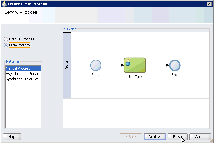Screen dimensions: 214x143
Task: Cancel the Create BPMN Process dialog
Action: (x=200, y=137)
